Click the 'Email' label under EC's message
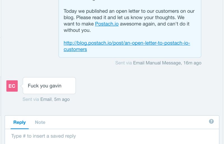 (x=46, y=99)
